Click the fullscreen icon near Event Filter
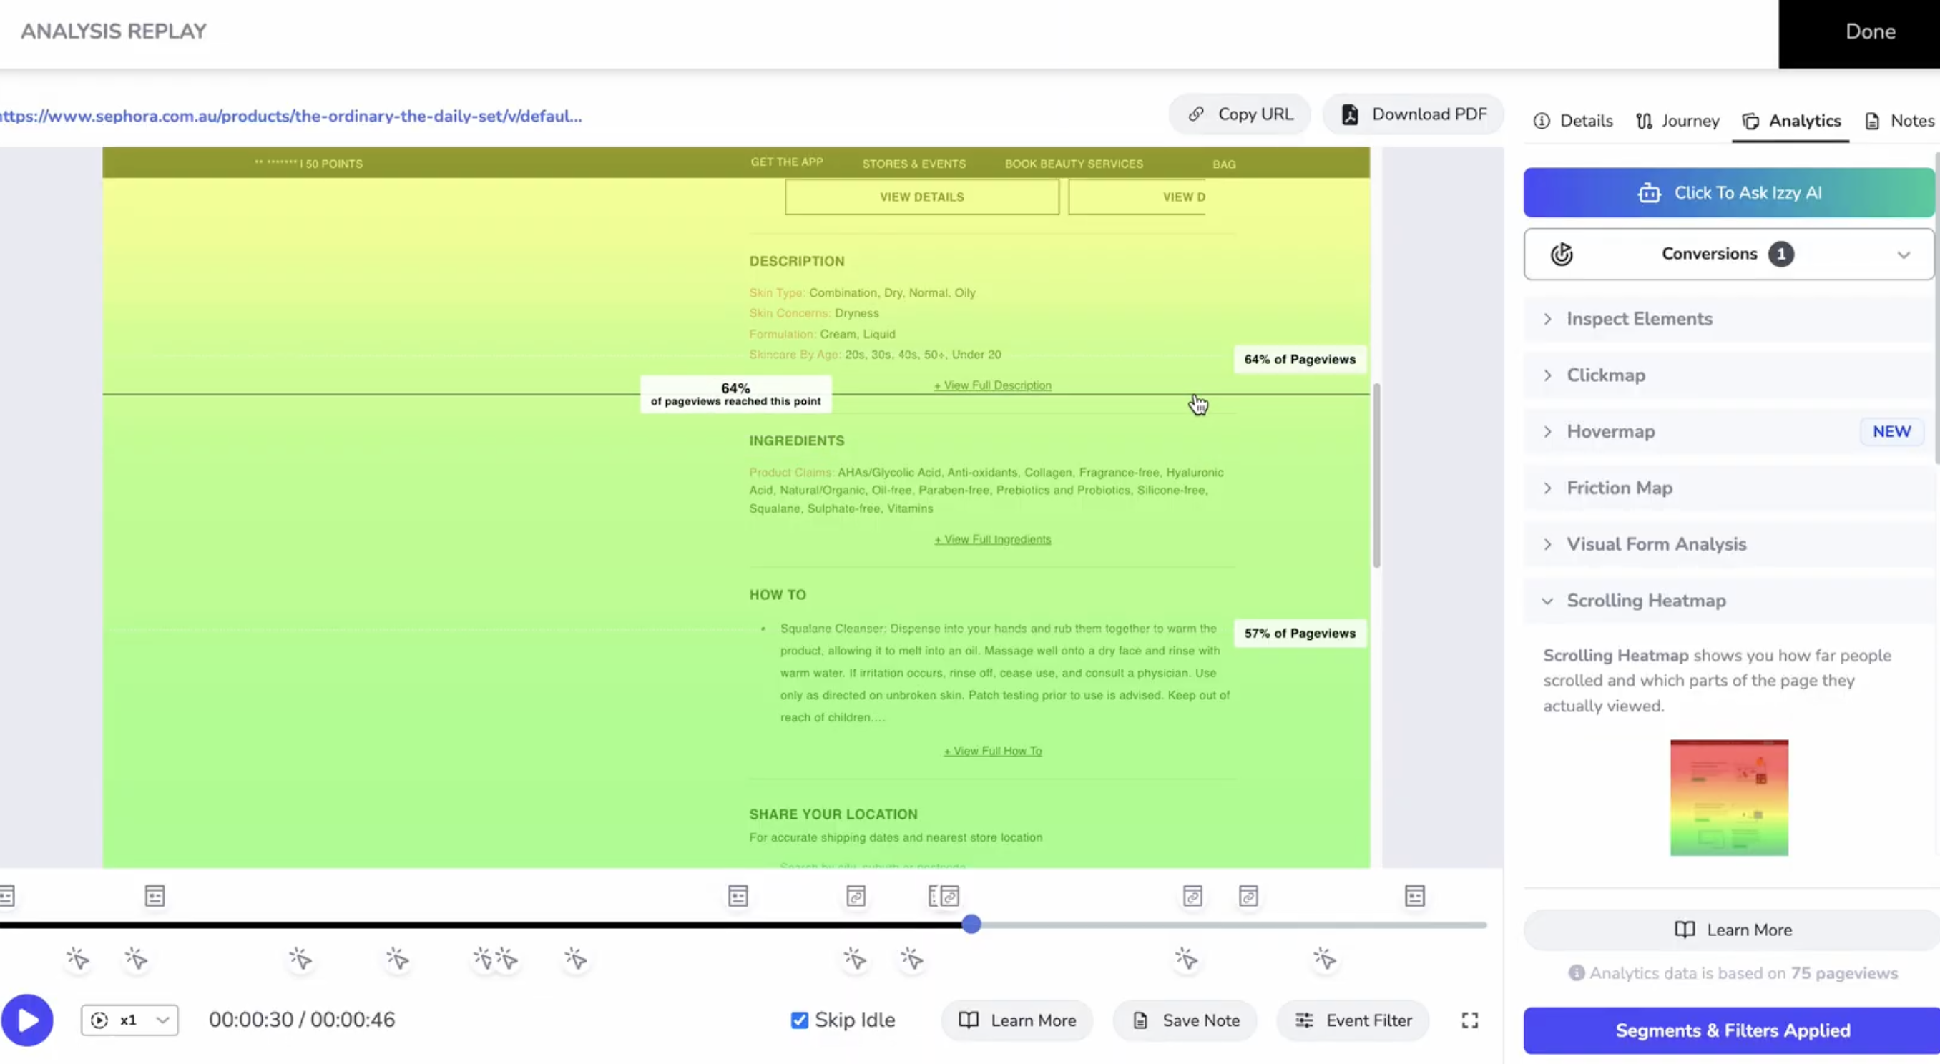1940x1064 pixels. (1469, 1021)
